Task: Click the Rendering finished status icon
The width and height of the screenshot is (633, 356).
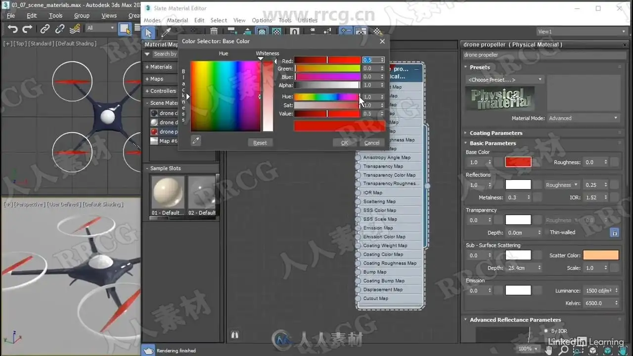Action: click(x=148, y=351)
